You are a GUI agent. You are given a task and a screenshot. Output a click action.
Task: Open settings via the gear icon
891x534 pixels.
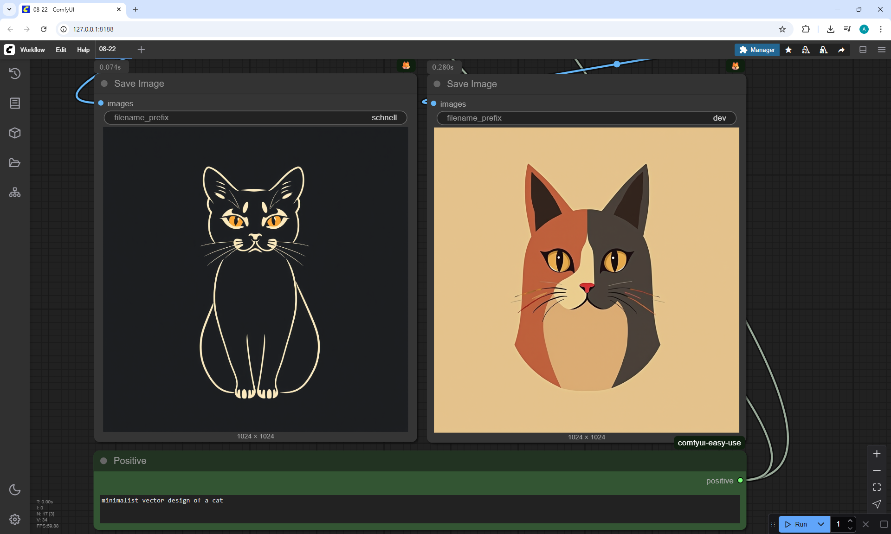click(15, 519)
